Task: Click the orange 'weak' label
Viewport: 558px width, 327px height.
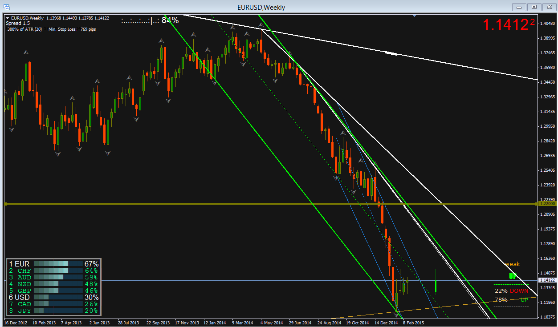Action: (512, 264)
